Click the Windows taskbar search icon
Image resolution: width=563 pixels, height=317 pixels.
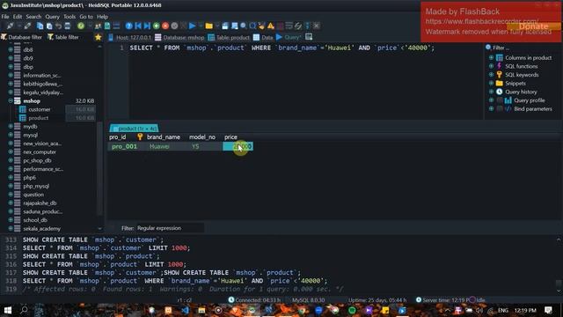point(24,310)
